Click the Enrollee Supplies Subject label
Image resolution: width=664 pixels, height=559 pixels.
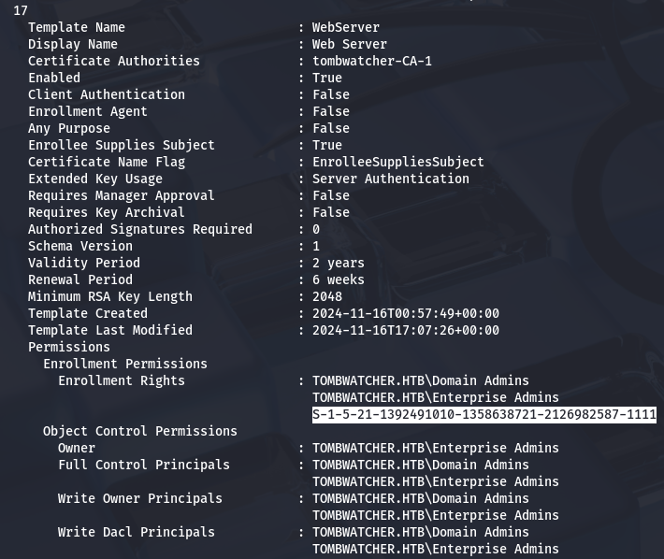pos(121,145)
